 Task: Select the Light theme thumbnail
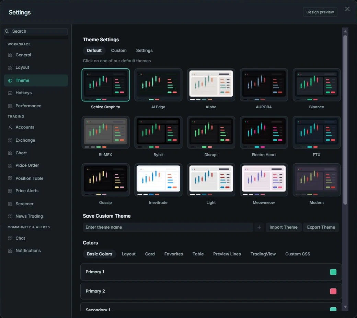pyautogui.click(x=211, y=180)
